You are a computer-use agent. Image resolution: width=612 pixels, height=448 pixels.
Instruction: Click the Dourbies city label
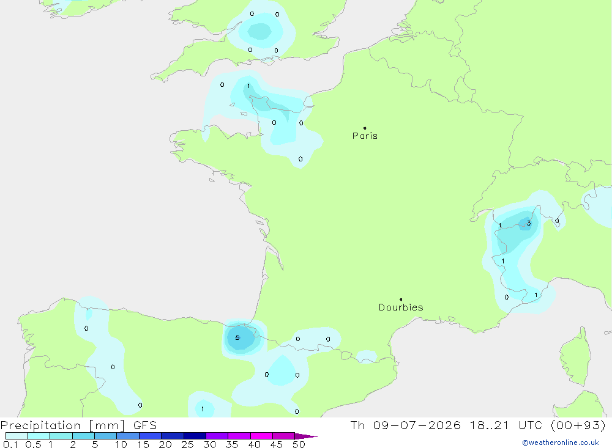point(401,307)
